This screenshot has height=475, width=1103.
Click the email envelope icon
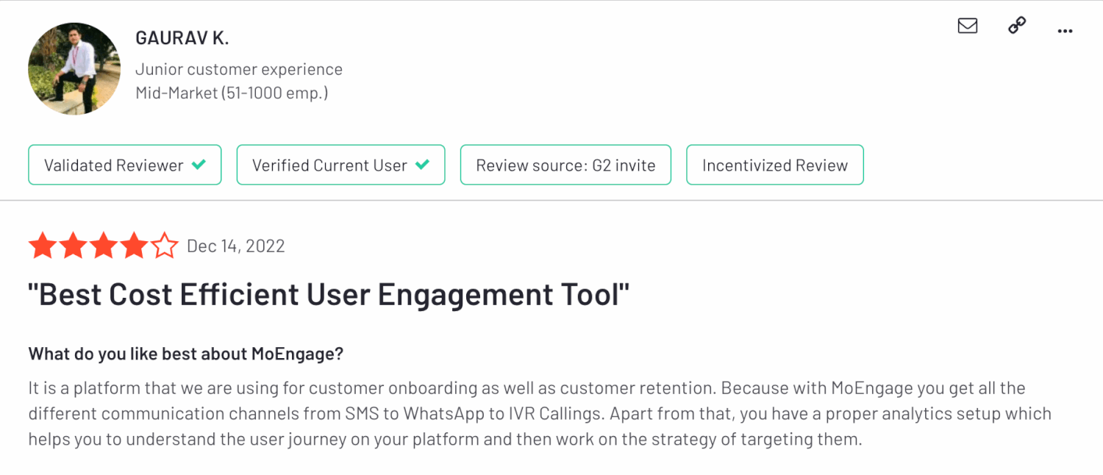(967, 26)
